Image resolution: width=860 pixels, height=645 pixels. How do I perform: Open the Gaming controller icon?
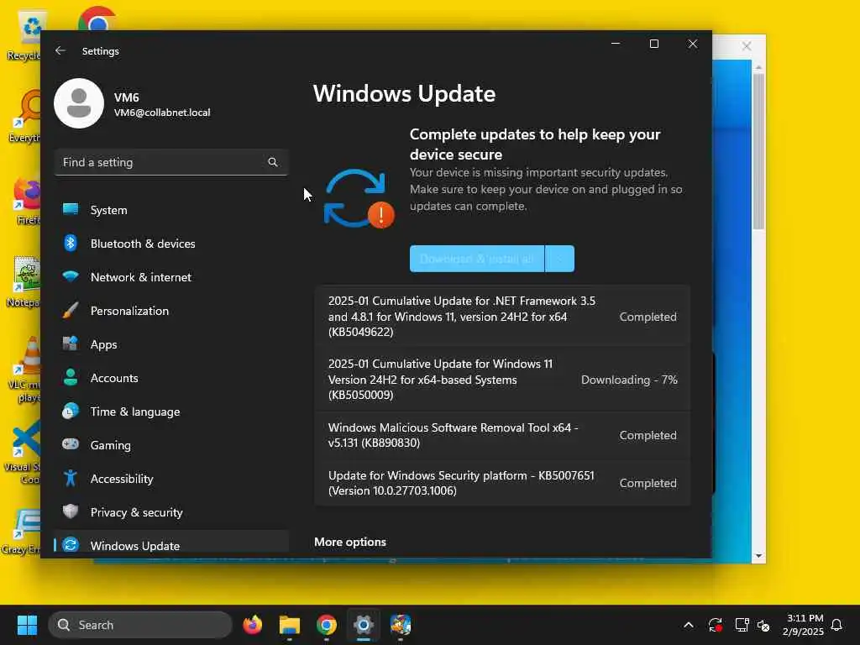71,444
